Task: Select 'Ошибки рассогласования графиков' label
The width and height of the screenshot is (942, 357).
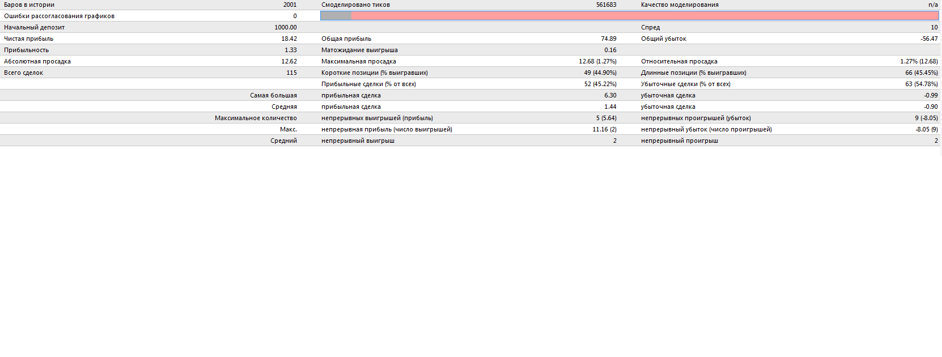Action: click(x=59, y=16)
